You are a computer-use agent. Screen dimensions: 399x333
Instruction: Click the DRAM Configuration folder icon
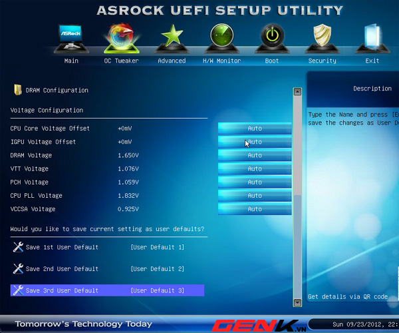17,90
